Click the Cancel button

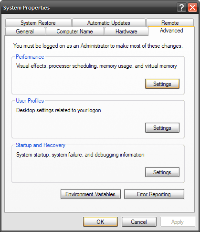tap(139, 222)
